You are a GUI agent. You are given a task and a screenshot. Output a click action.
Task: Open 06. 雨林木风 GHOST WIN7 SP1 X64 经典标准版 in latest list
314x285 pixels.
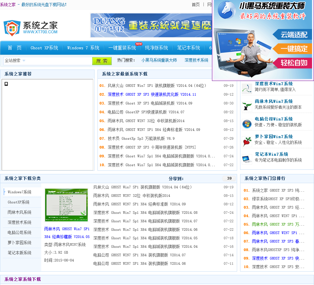(154, 130)
